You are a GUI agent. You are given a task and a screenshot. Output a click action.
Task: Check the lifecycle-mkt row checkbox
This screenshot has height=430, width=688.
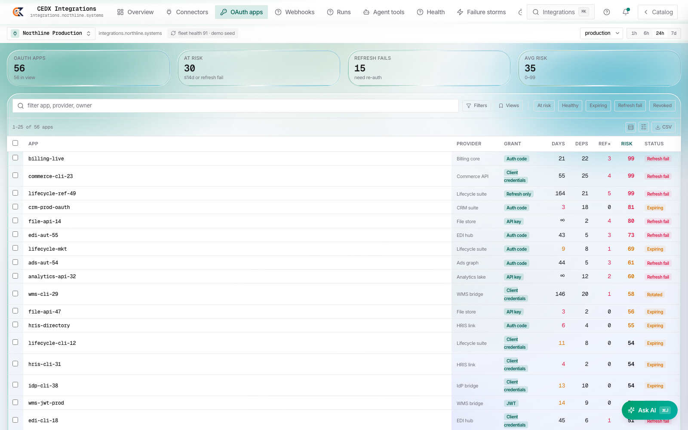click(15, 248)
